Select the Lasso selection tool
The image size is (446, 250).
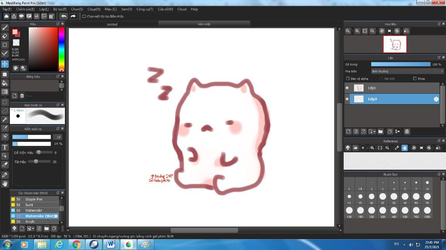click(x=5, y=111)
